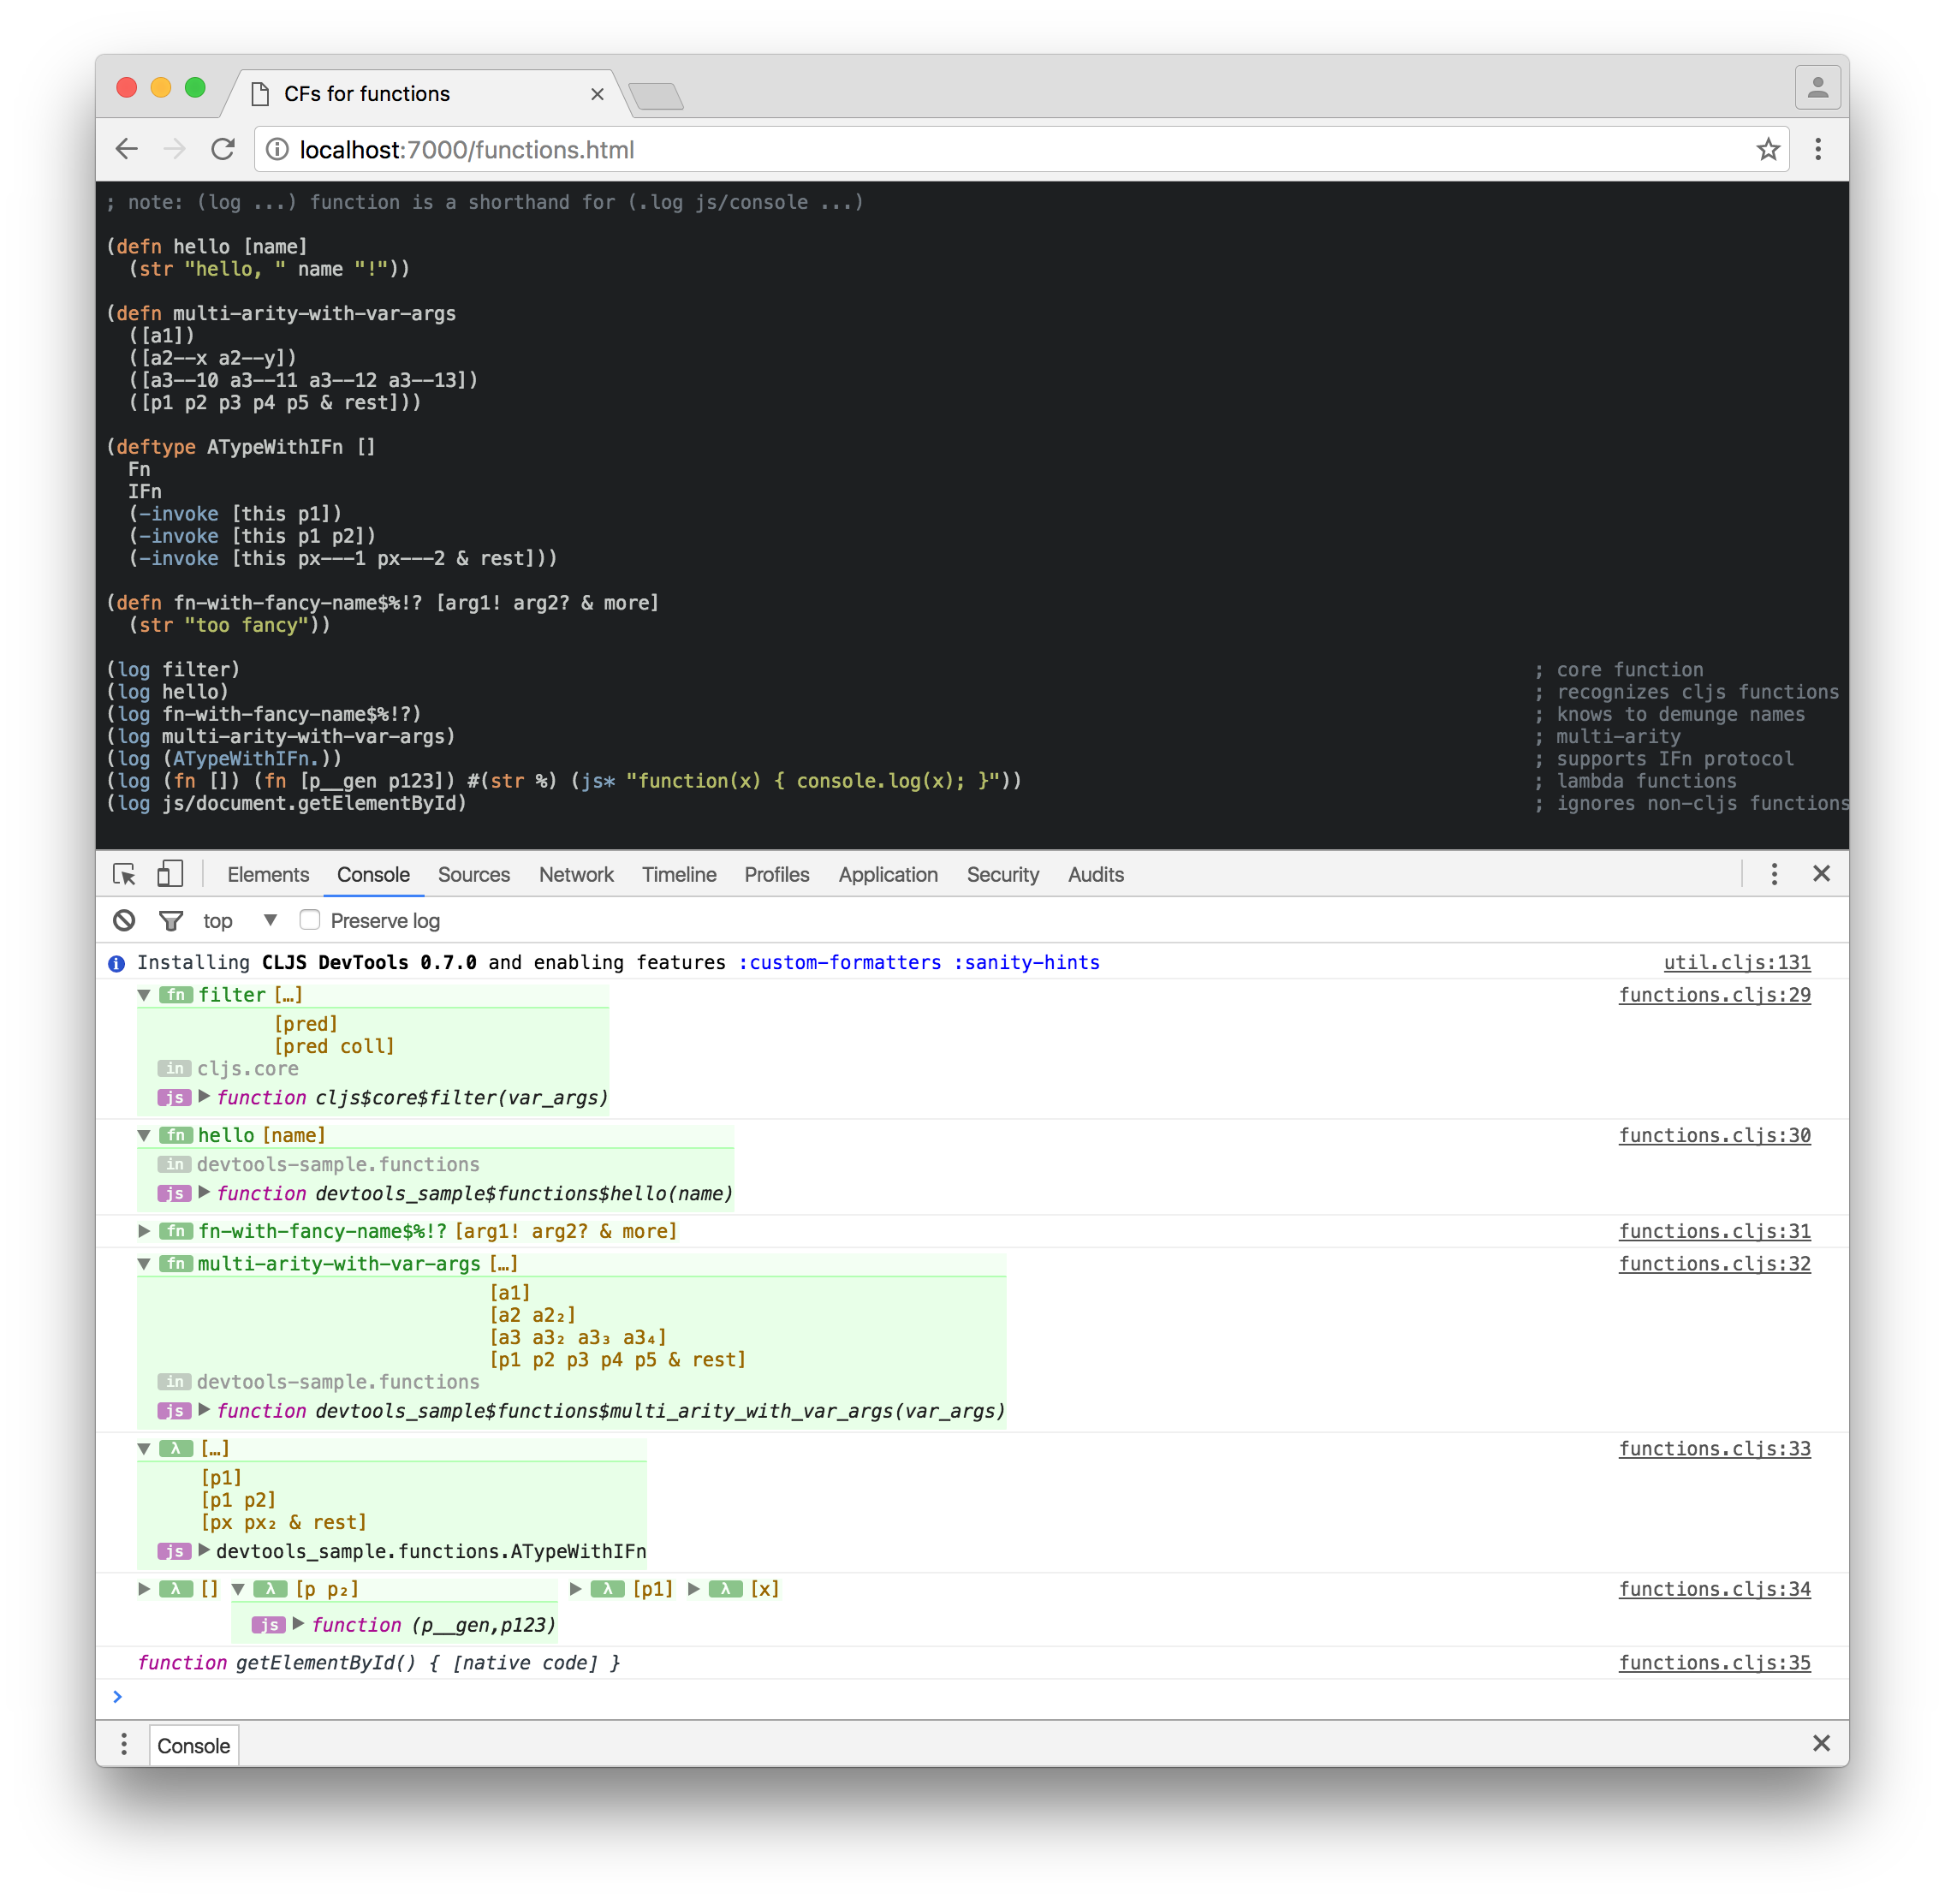The width and height of the screenshot is (1945, 1904).
Task: Expand function cljs$core$filter js object
Action: coord(204,1096)
